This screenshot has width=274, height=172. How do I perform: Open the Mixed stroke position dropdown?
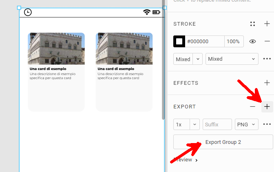pyautogui.click(x=232, y=59)
